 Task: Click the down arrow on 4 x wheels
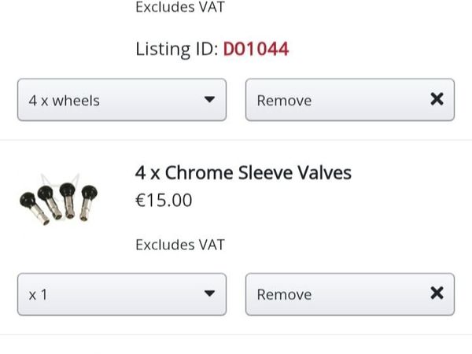209,100
